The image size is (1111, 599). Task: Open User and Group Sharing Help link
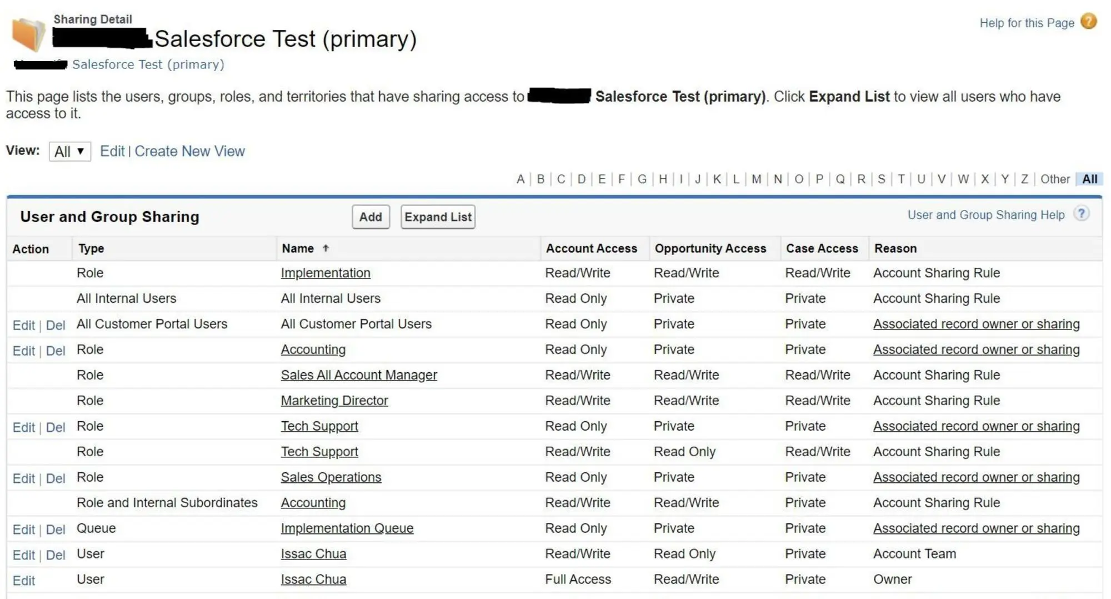(x=986, y=214)
